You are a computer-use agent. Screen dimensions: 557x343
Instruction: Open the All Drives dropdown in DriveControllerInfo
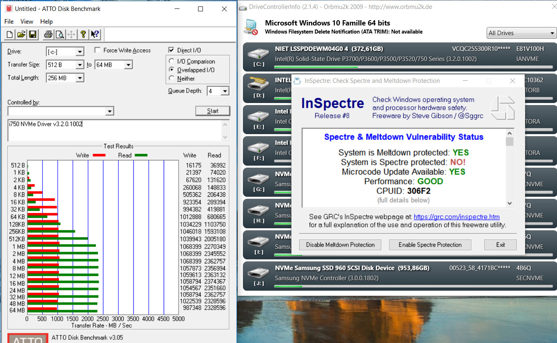521,33
